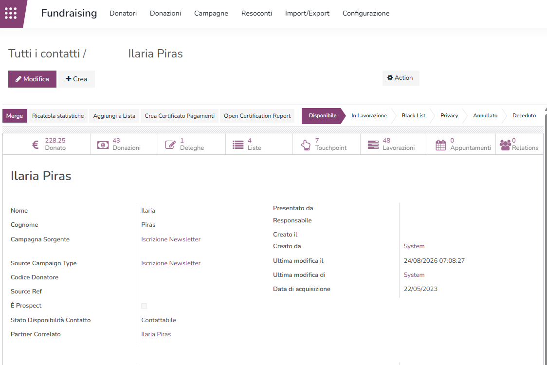
Task: Set status to Deceduto
Action: [524, 116]
